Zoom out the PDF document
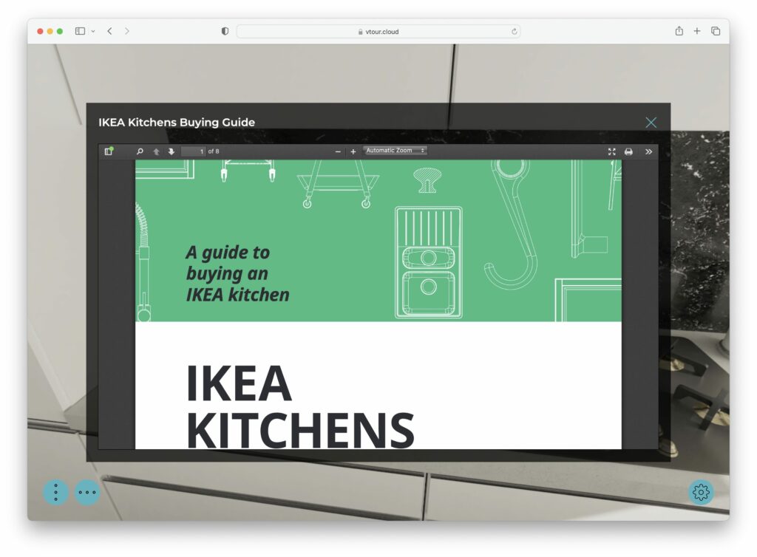This screenshot has height=557, width=757. 338,151
